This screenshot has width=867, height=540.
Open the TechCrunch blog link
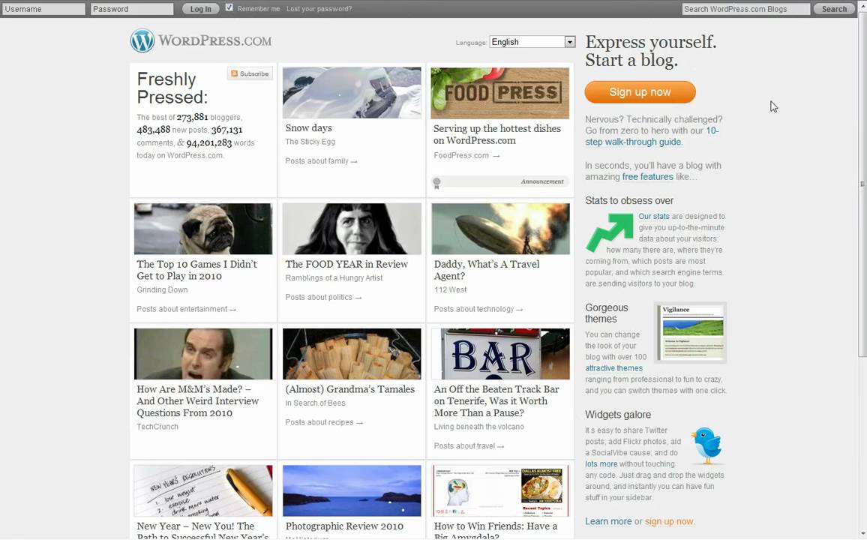point(157,427)
